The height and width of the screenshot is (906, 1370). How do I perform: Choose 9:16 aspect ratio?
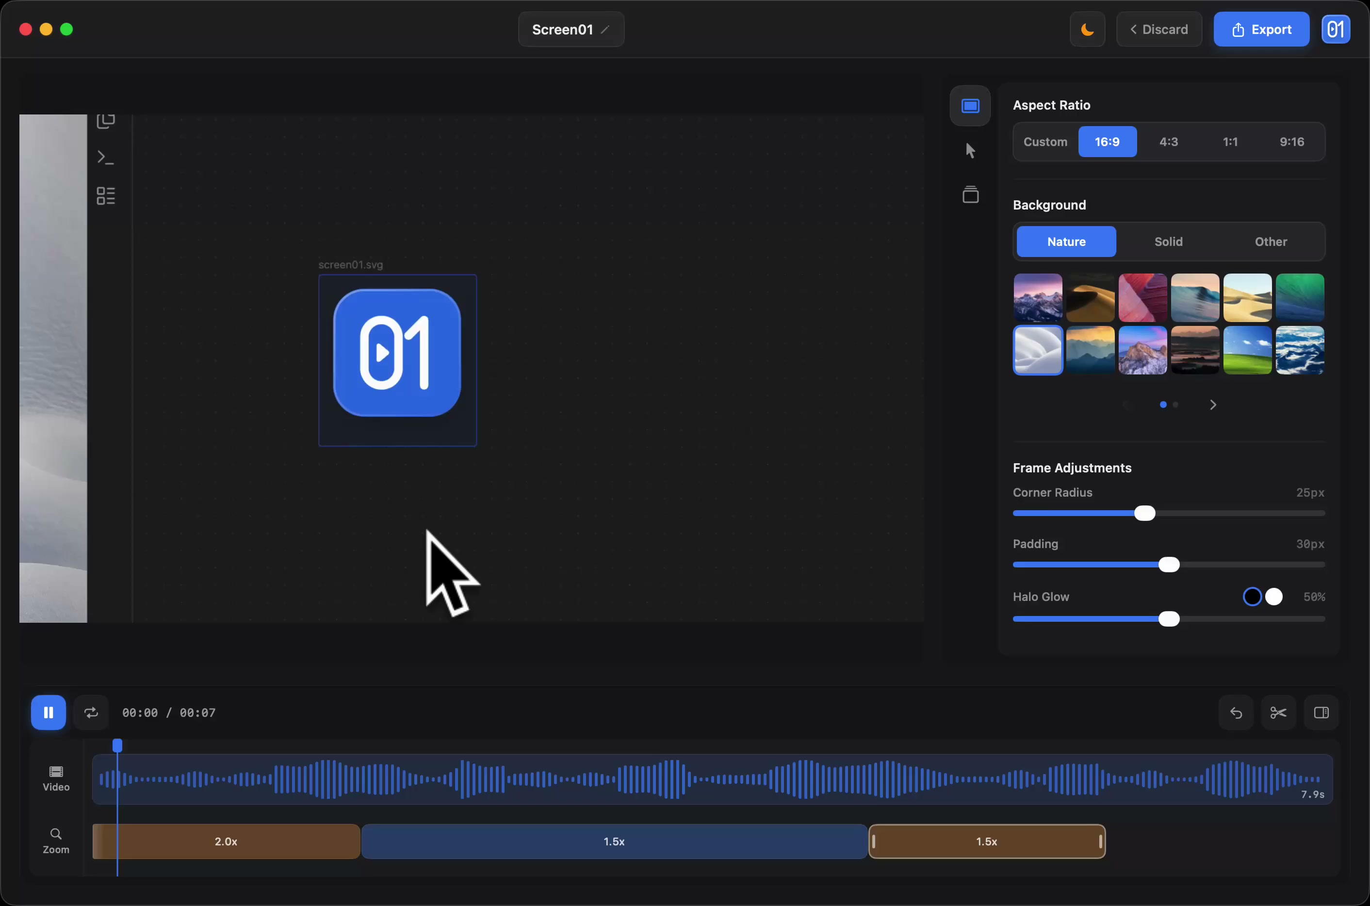coord(1291,142)
